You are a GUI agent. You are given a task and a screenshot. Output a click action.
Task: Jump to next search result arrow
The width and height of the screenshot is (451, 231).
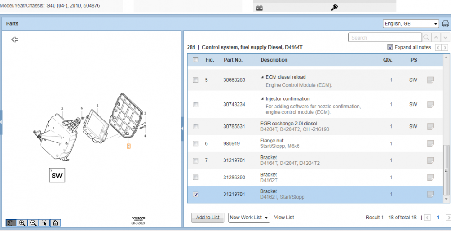click(445, 38)
